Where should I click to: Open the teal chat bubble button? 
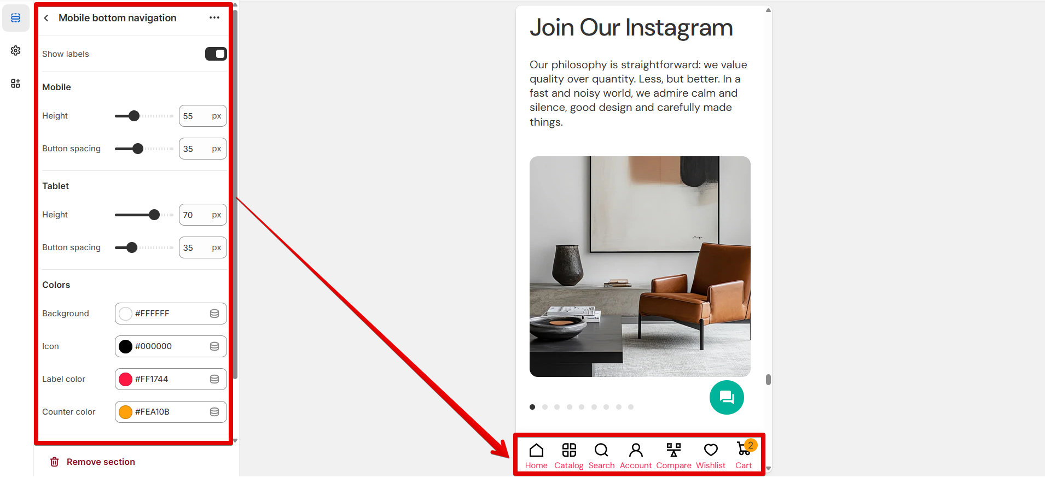point(727,397)
